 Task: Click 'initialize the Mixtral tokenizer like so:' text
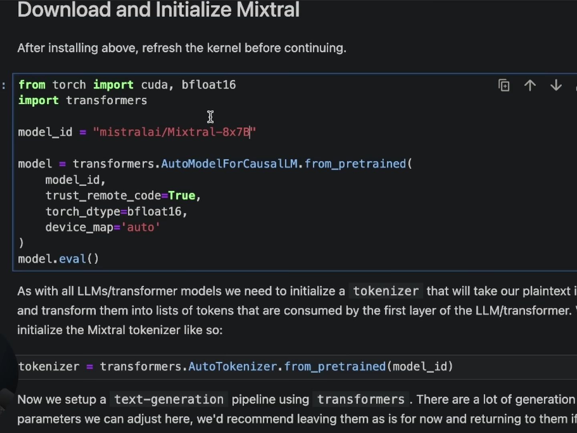click(120, 330)
